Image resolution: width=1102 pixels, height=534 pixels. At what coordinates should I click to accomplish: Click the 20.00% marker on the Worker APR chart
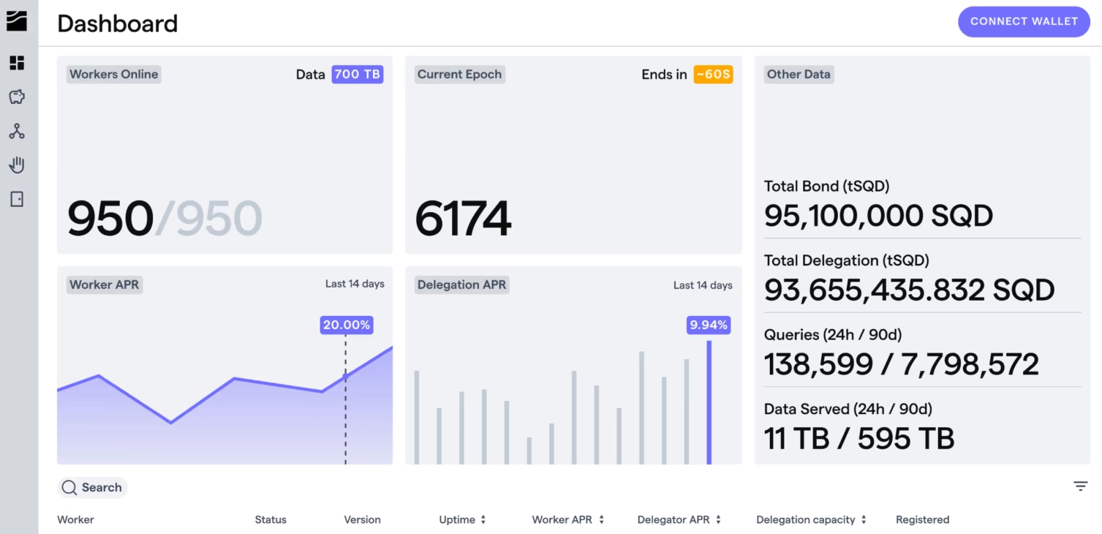coord(347,325)
